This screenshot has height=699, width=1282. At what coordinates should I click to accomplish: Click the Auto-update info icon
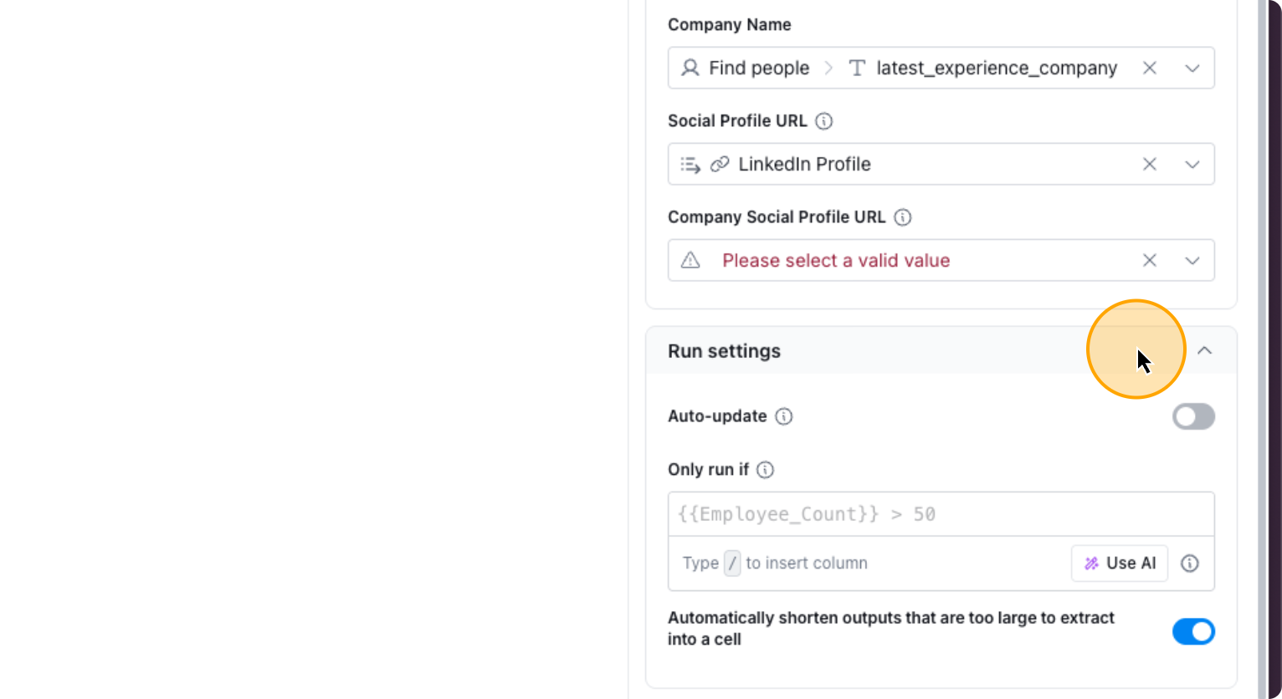click(x=784, y=416)
